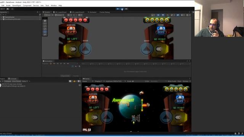The image size is (244, 137).
Task: Click Preview in the Animation panel
Action: tap(45, 64)
